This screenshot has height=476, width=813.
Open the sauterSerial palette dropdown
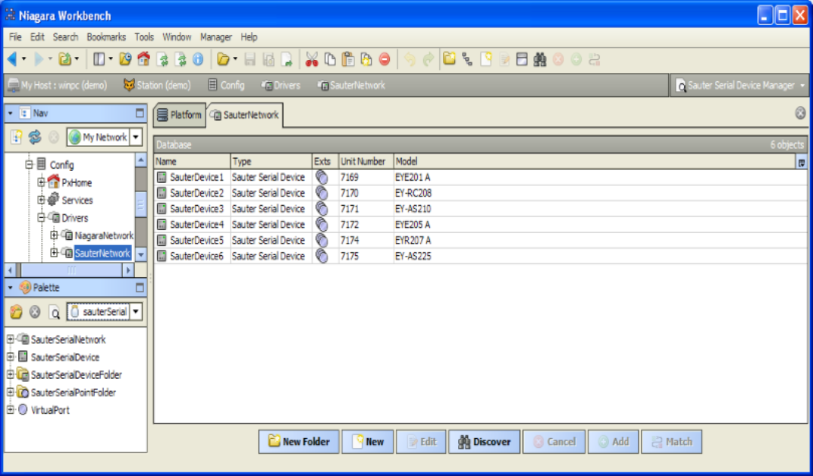pos(136,312)
